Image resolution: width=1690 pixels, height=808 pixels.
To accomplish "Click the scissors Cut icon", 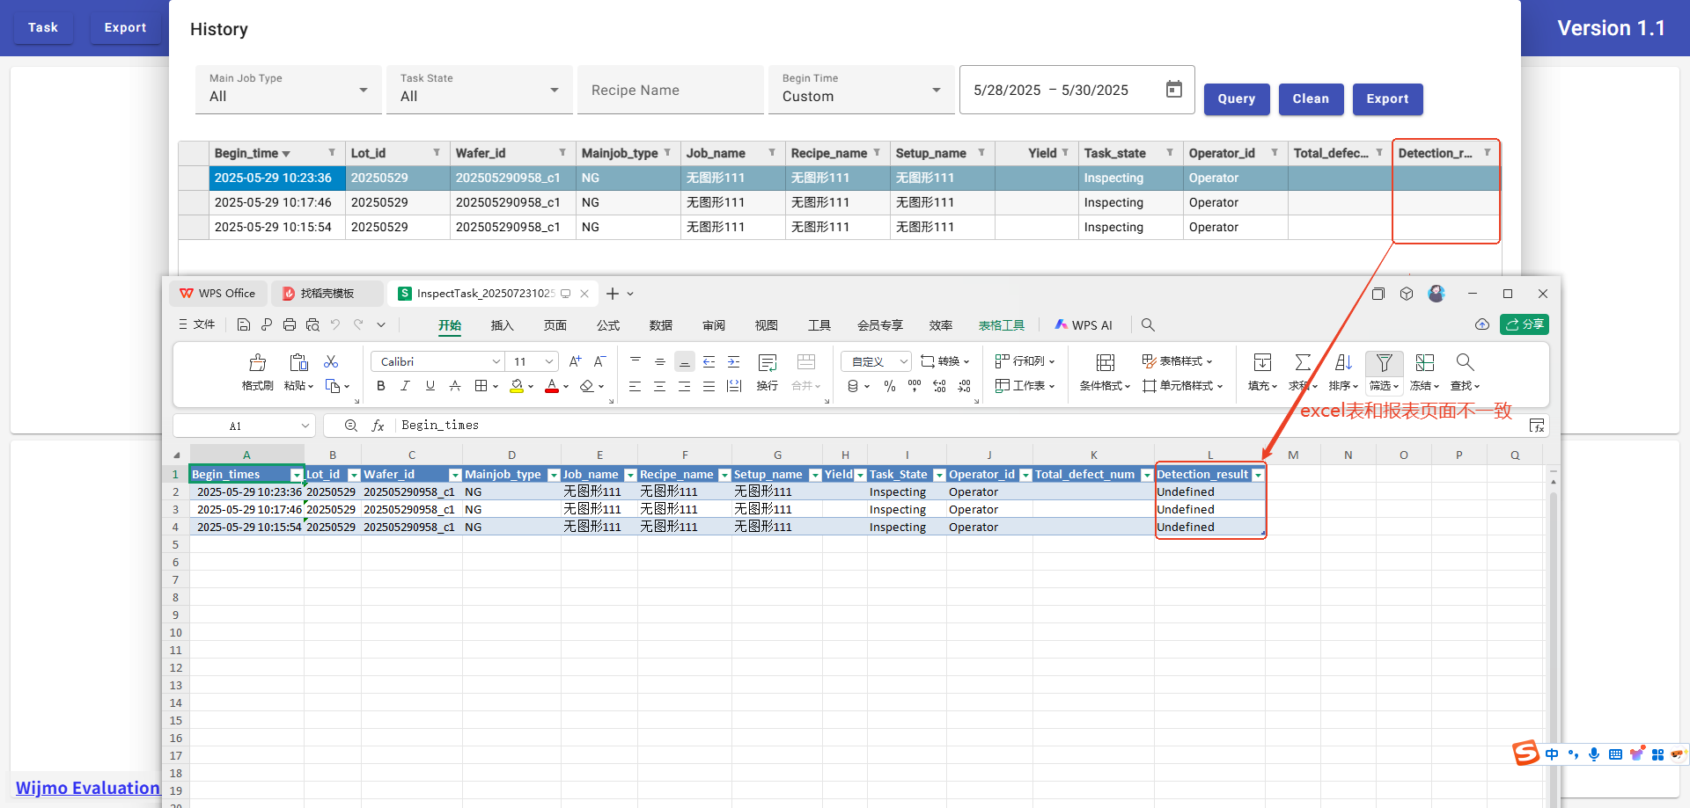I will pyautogui.click(x=331, y=361).
